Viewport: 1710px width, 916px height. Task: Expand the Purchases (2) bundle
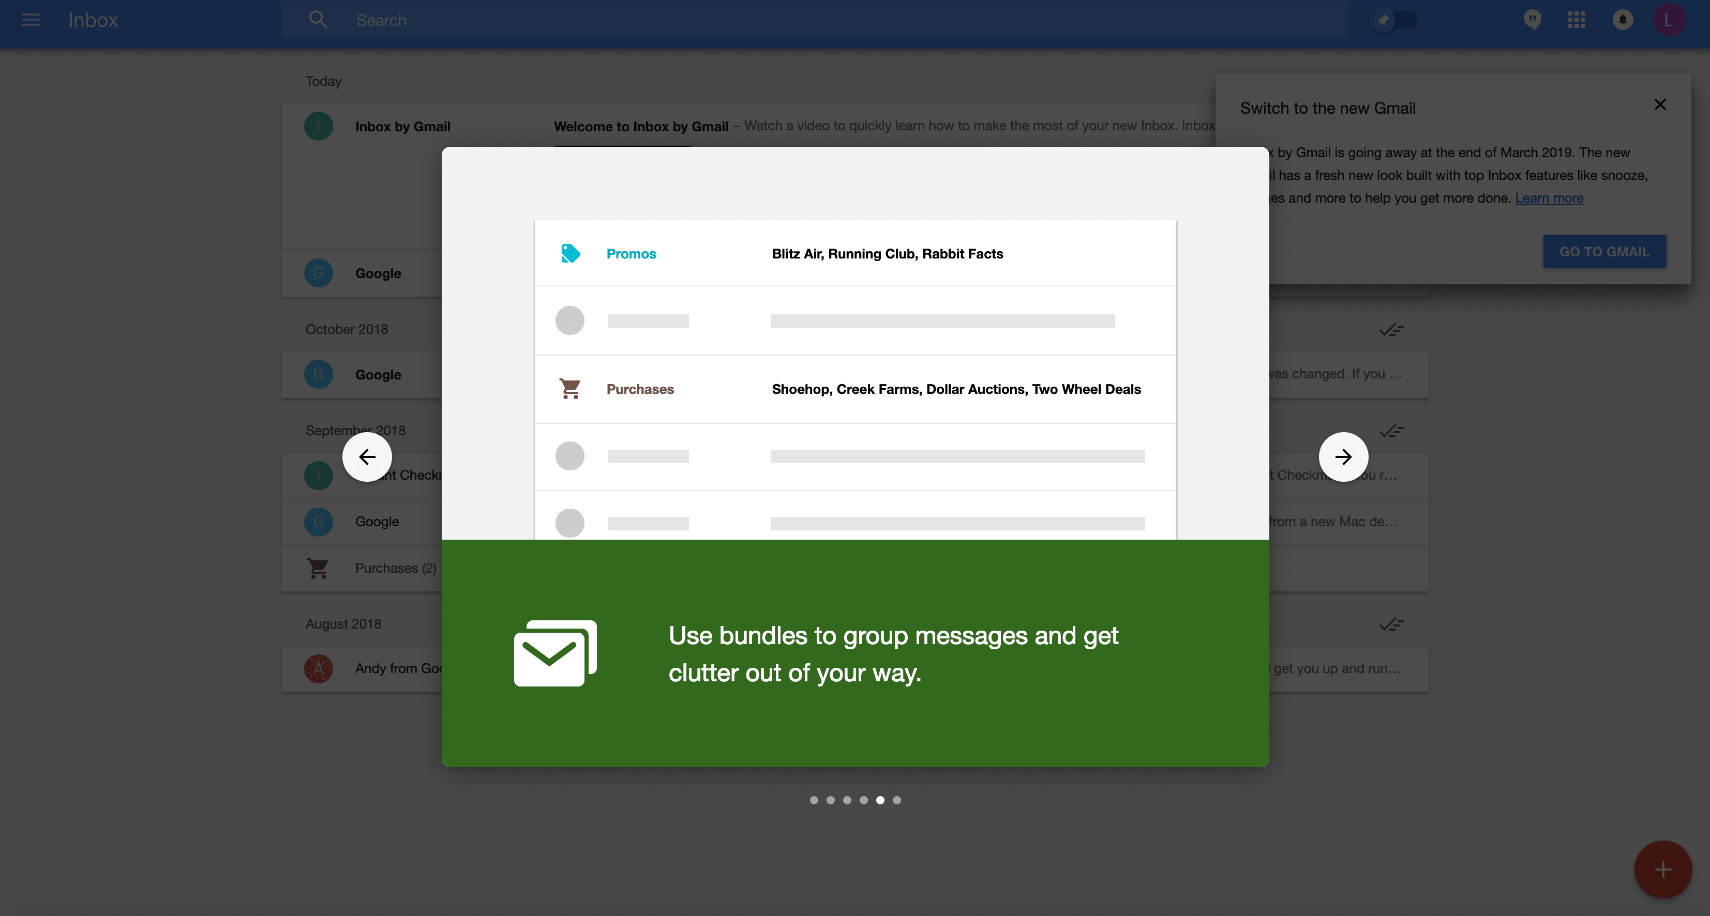pyautogui.click(x=396, y=569)
